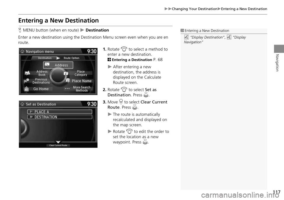The width and height of the screenshot is (284, 200).
Task: Click the Place Category icon
Action: [x=66, y=73]
